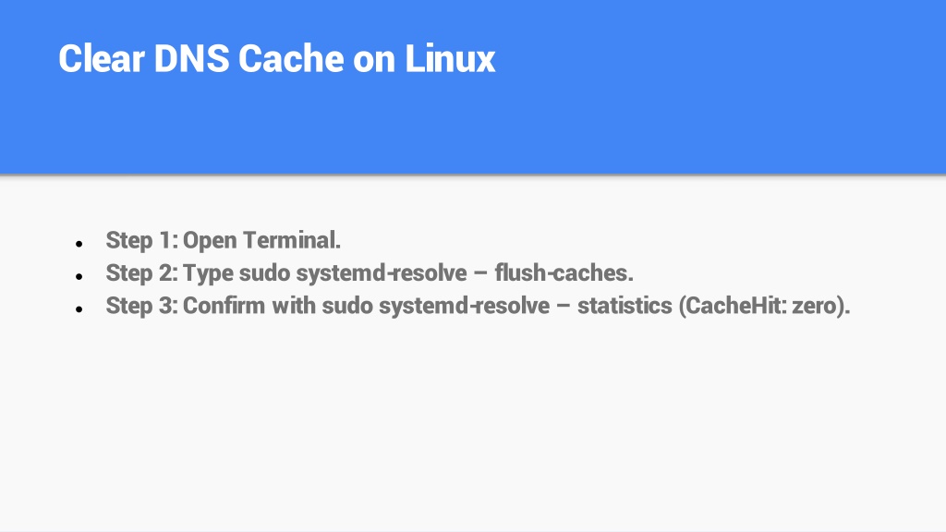Click 'systemd-resolve' in the Step 3 line

click(465, 307)
